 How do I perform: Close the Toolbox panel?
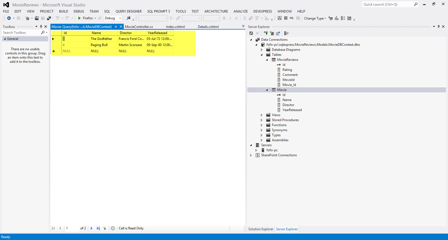pyautogui.click(x=46, y=27)
